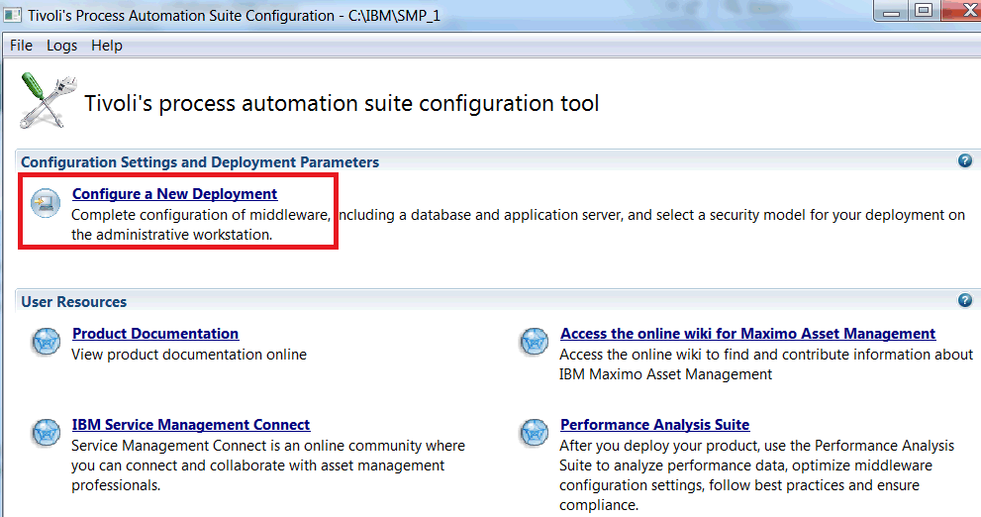Click the help icon in User Resources header
Image resolution: width=981 pixels, height=517 pixels.
[x=965, y=300]
